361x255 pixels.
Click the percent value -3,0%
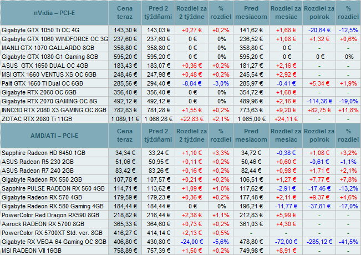pos(221,83)
